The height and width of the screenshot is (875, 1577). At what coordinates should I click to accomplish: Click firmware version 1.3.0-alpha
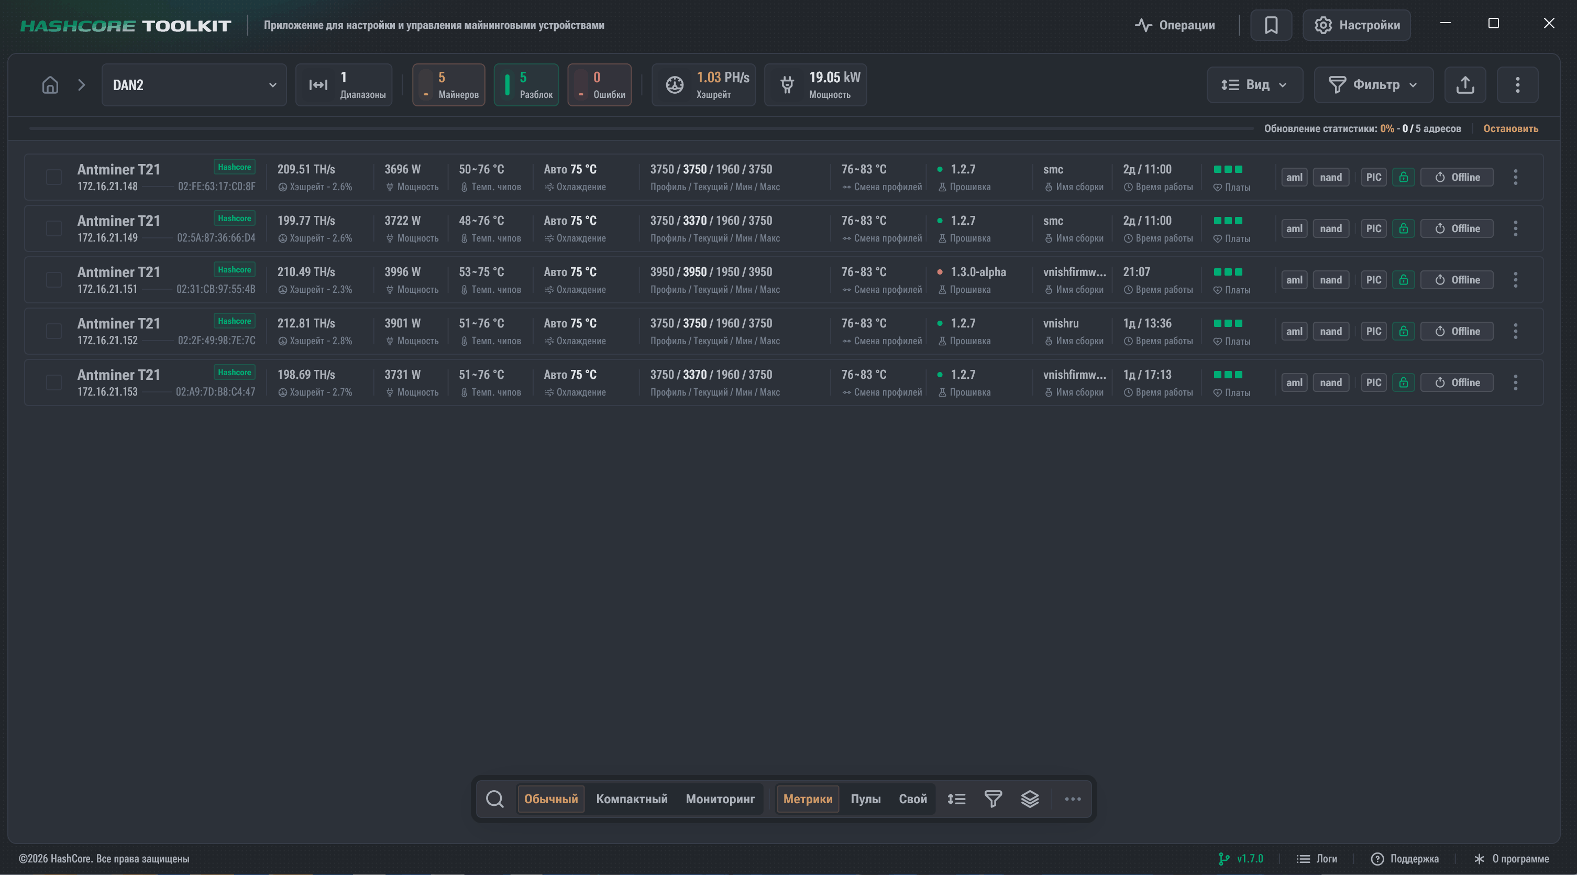(x=978, y=272)
